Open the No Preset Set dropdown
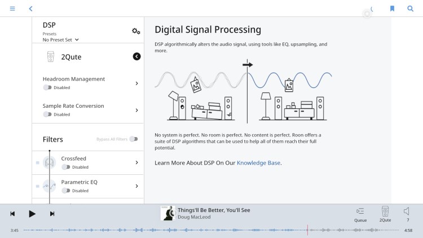423x238 pixels. 61,39
